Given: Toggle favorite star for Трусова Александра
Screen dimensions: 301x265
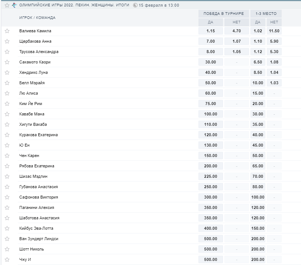Looking at the screenshot, I should (x=7, y=52).
